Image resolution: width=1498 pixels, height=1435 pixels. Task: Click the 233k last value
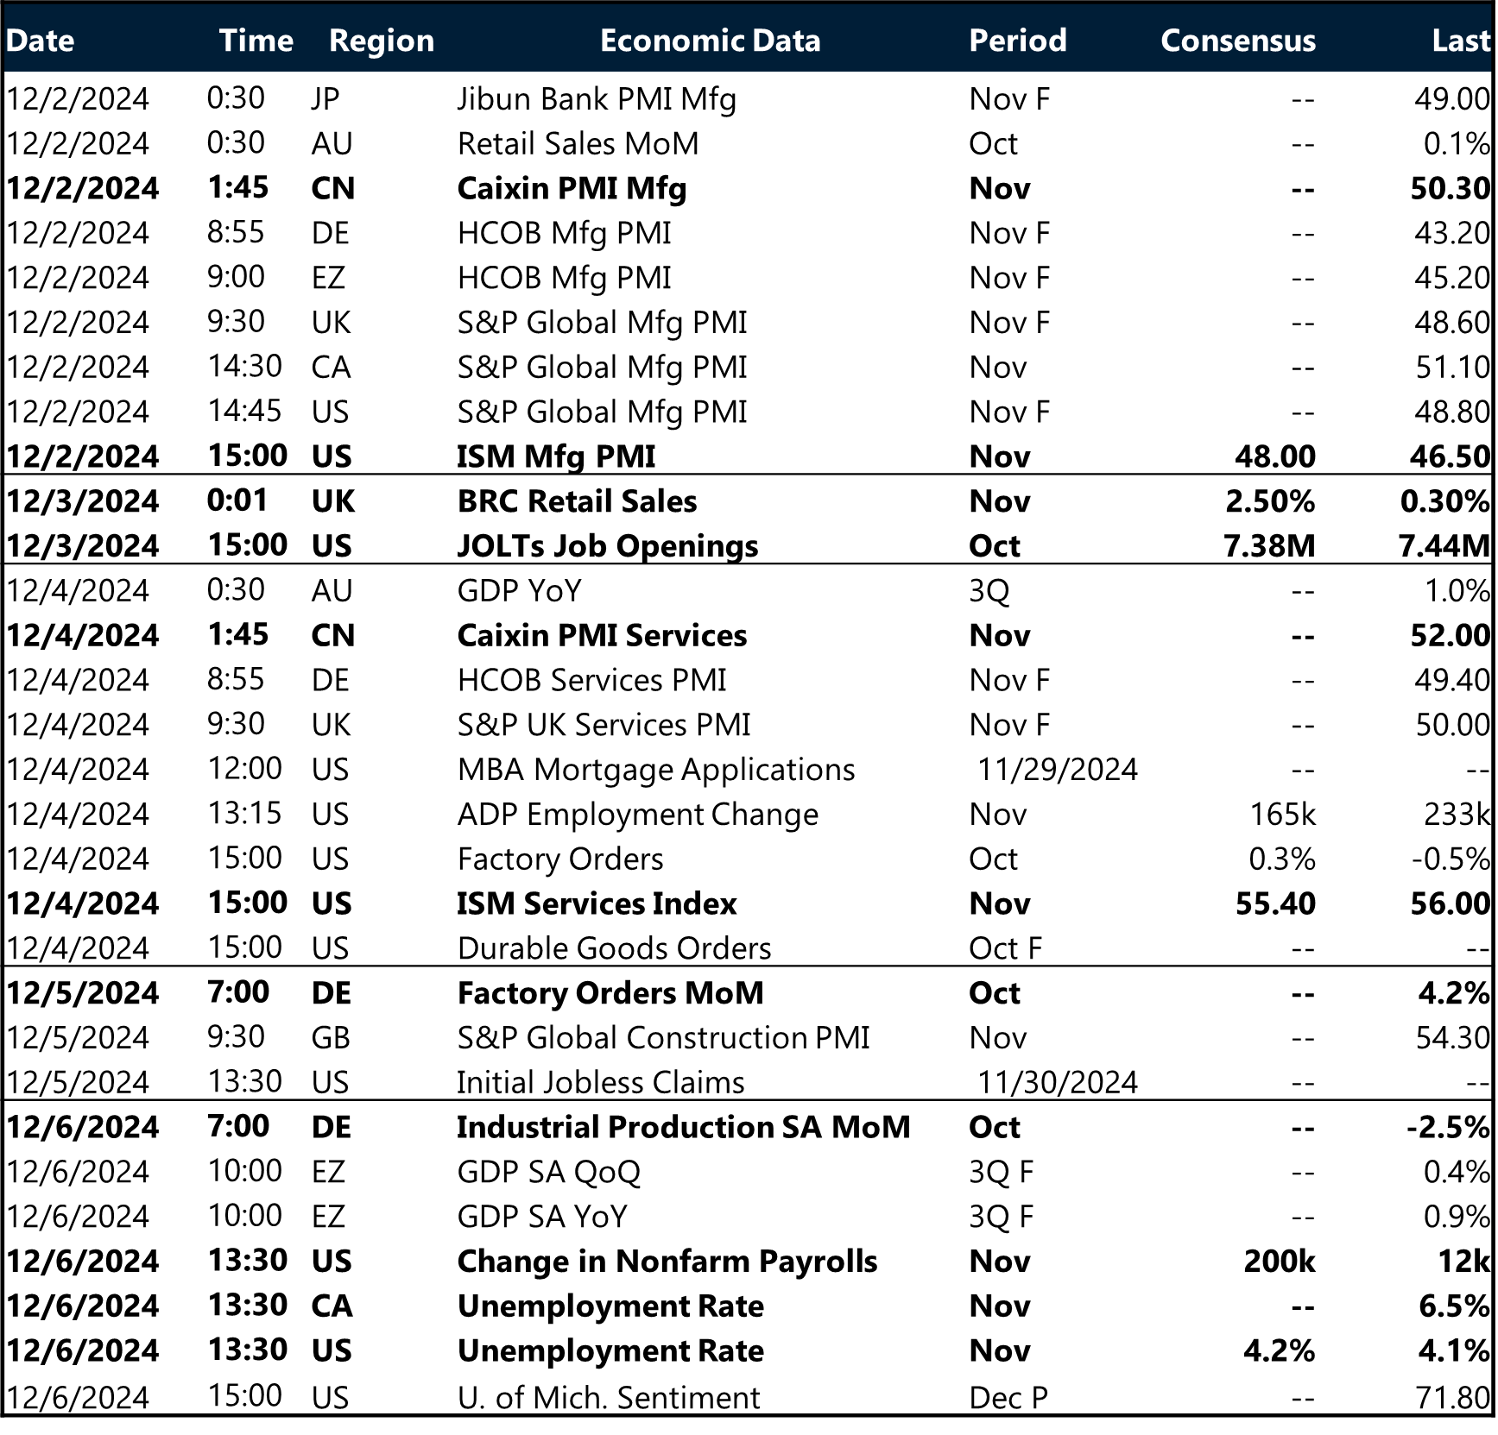(x=1457, y=815)
